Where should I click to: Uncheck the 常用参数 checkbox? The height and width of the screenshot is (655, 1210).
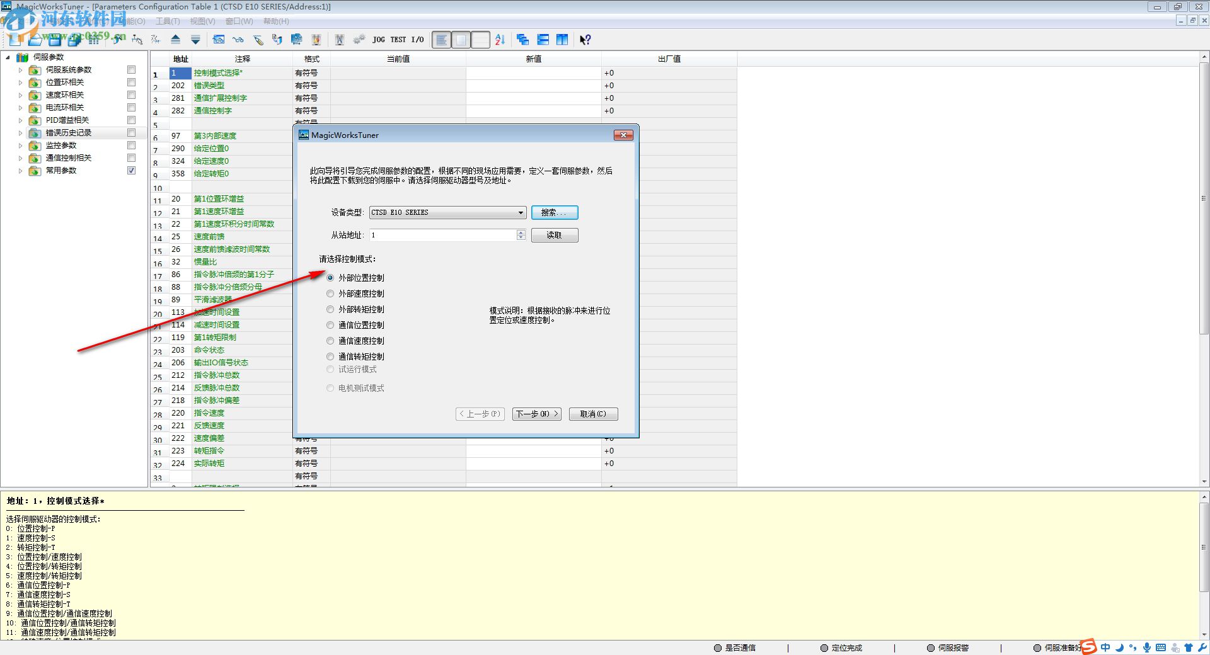pos(131,171)
